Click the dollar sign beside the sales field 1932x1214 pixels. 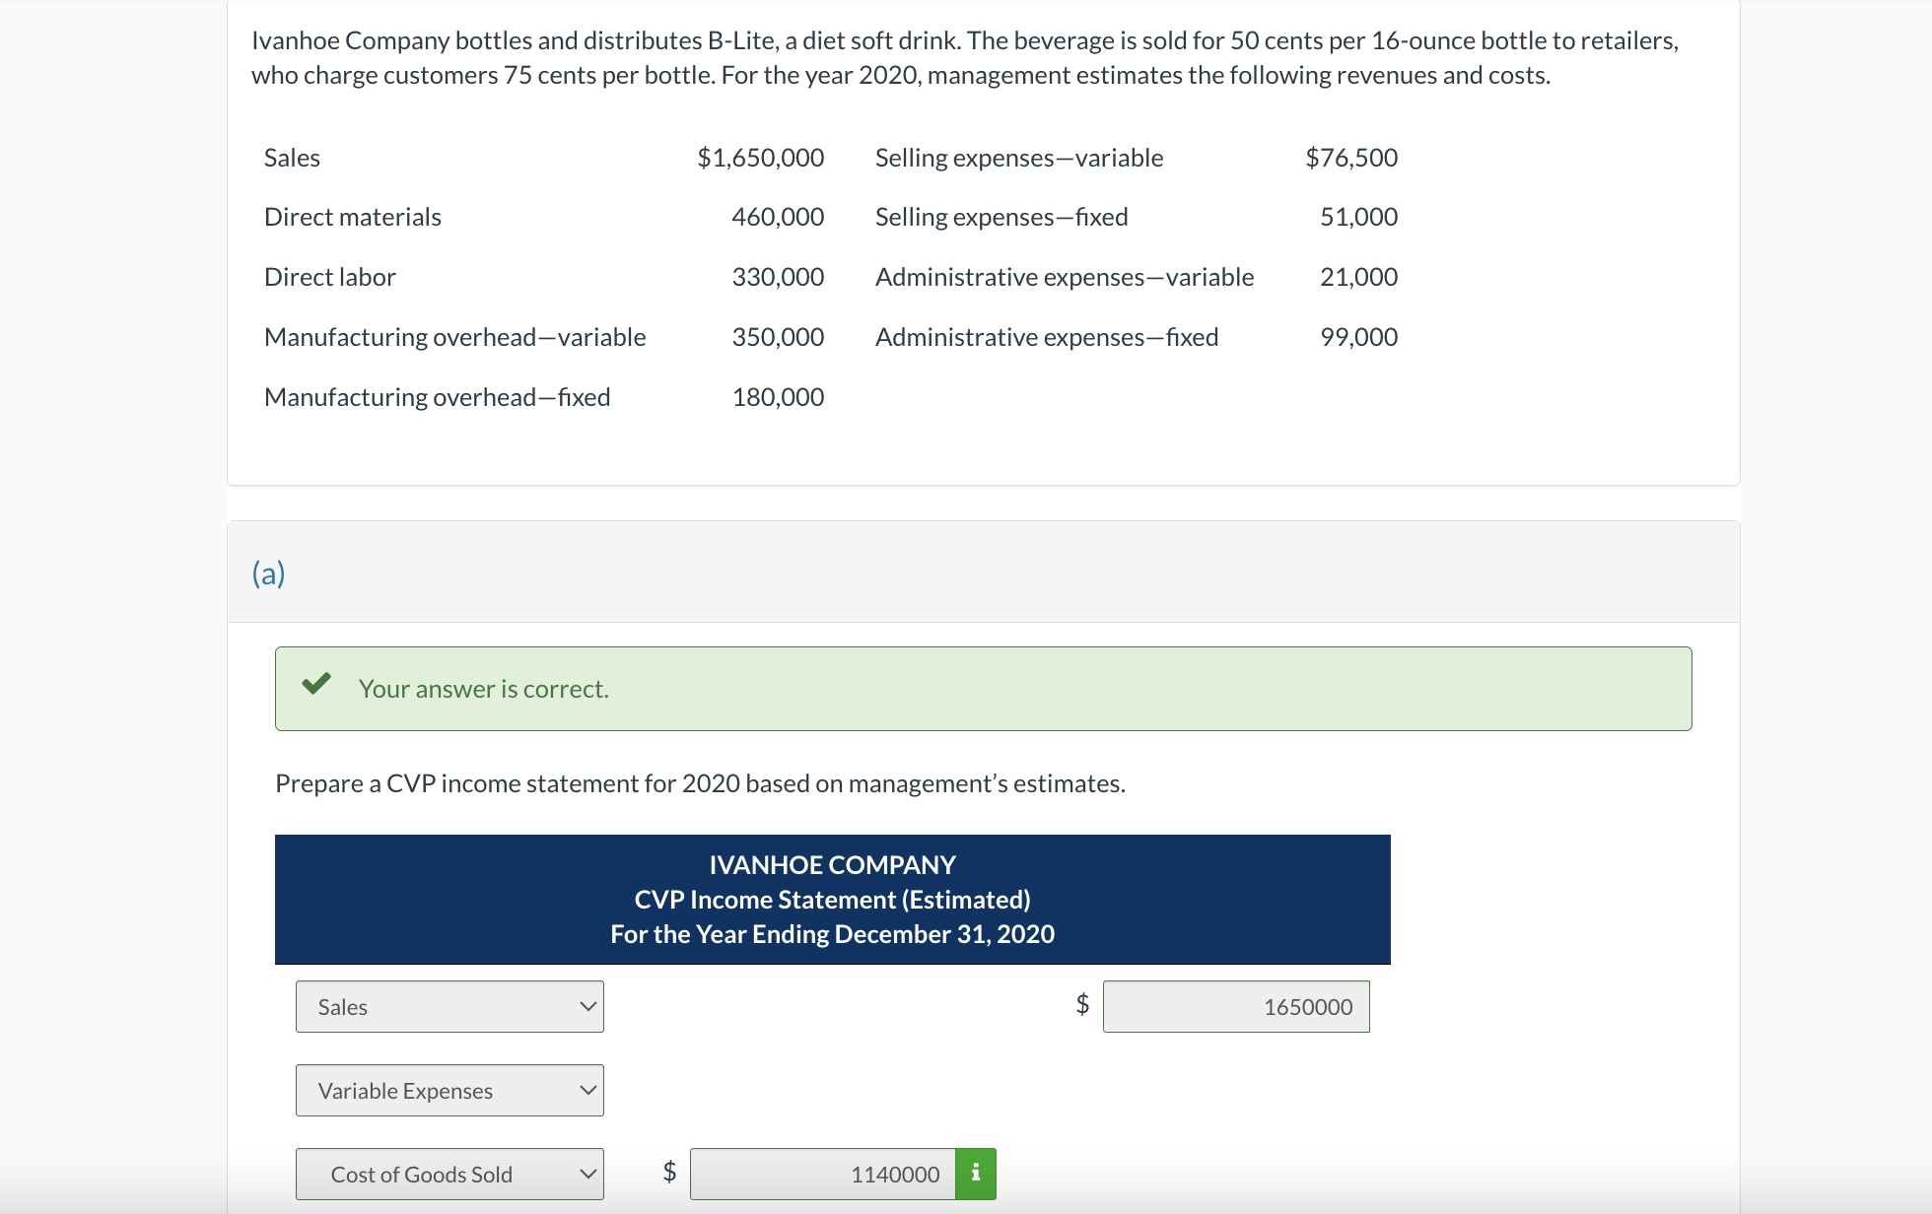(1082, 1004)
